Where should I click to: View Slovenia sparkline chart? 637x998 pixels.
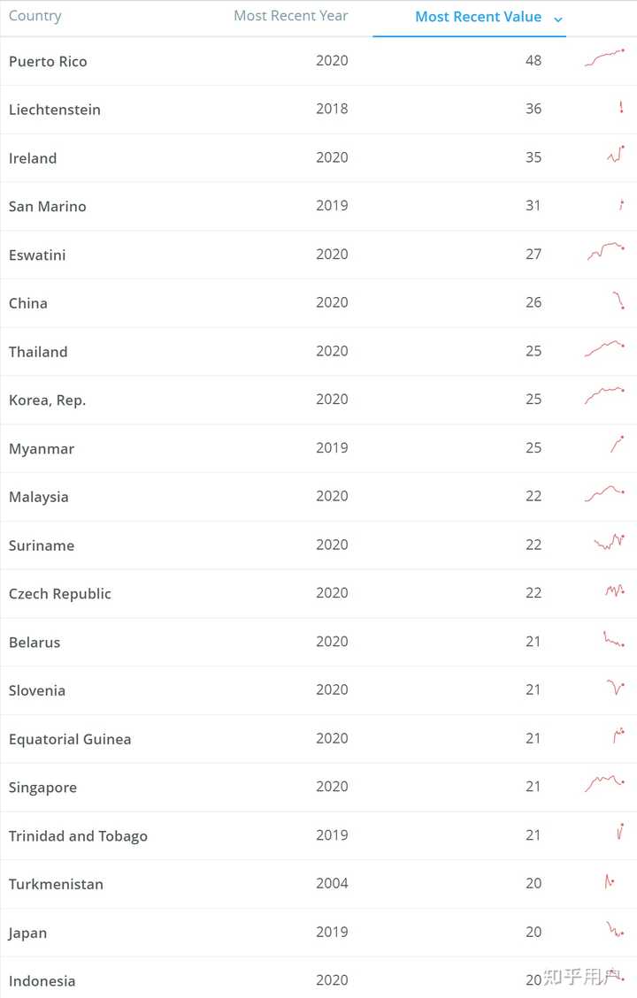(x=616, y=687)
